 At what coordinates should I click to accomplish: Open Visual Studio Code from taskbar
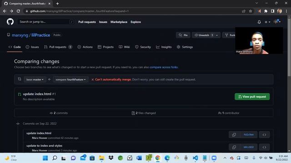point(195,158)
